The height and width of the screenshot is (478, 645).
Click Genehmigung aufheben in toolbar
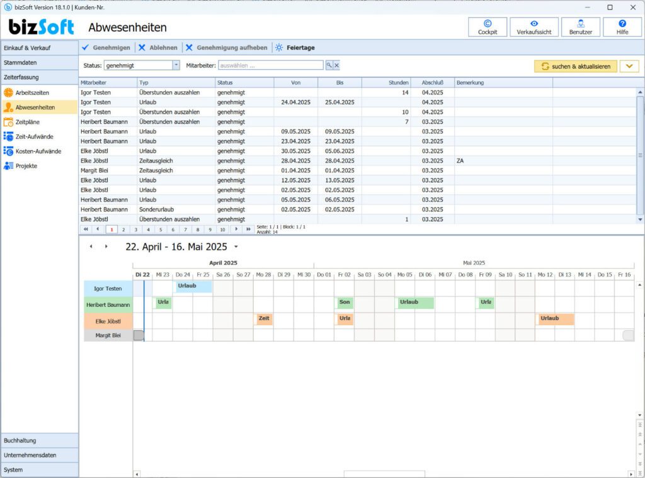coord(227,48)
